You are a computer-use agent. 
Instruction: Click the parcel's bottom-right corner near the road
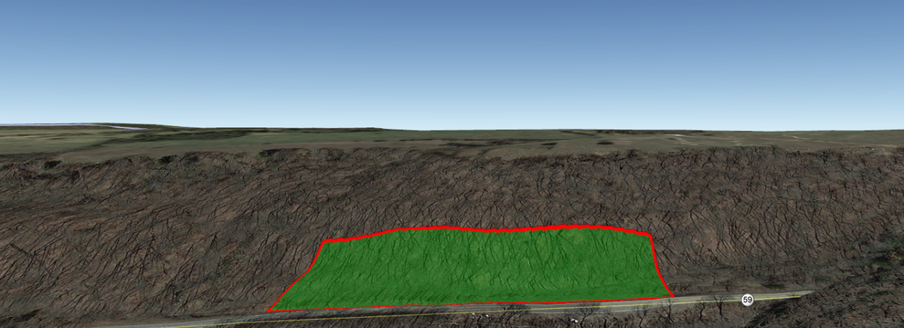[673, 296]
